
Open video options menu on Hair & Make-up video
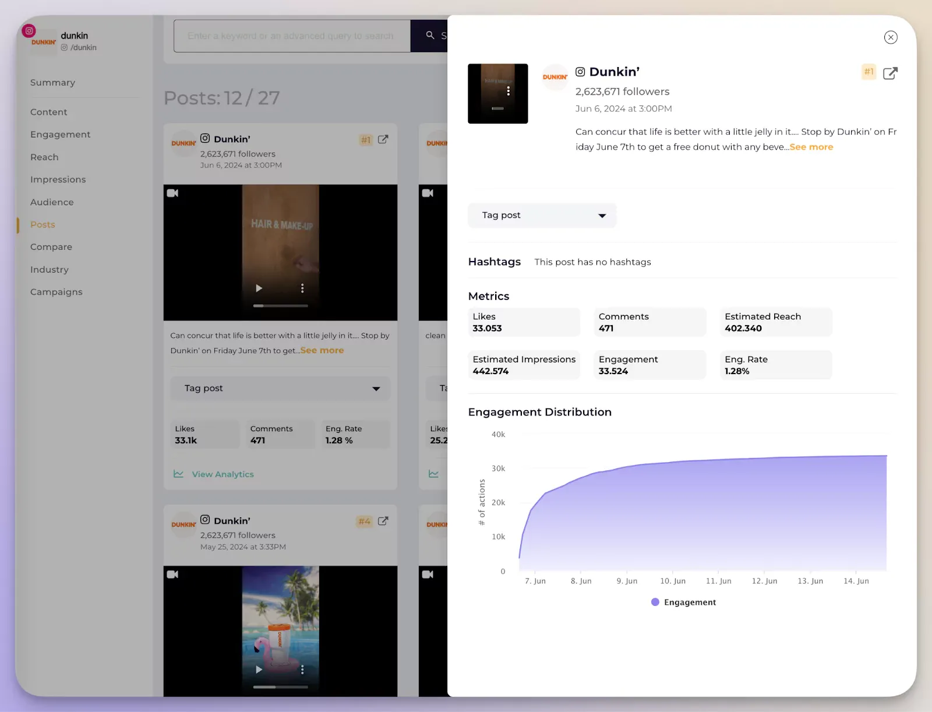(302, 288)
